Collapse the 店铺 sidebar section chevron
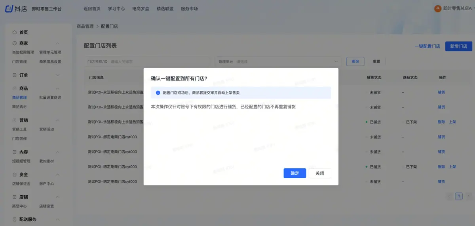Screen dimensions: 475x226 click(x=57, y=197)
